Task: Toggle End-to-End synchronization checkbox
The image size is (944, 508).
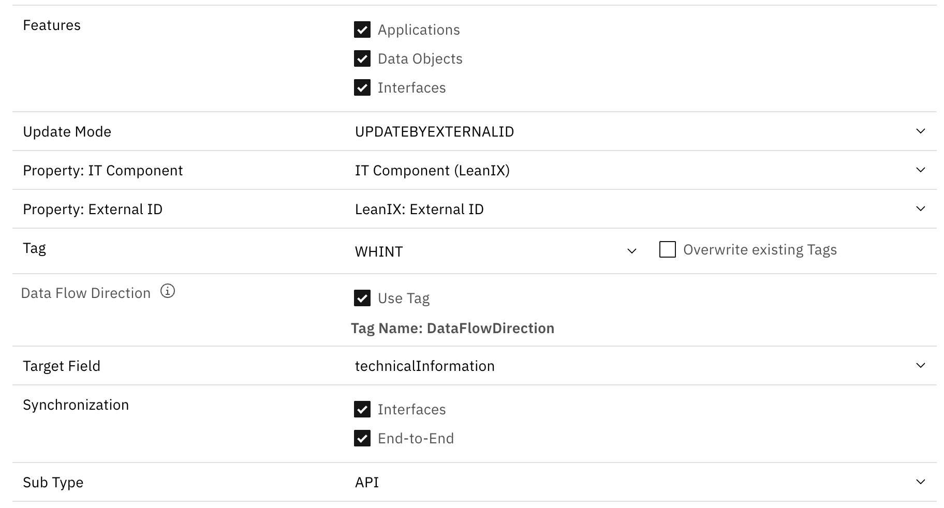Action: [362, 439]
